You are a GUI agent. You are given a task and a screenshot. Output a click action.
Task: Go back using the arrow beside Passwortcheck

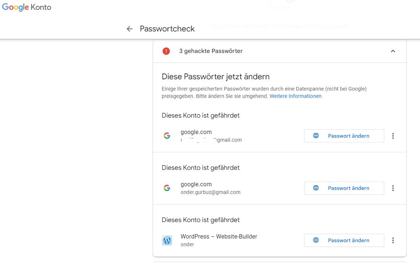click(130, 29)
